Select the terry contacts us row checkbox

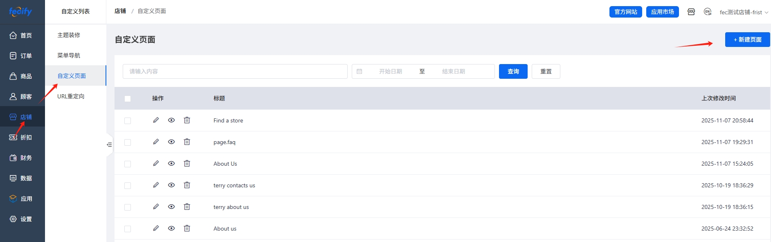coord(128,186)
